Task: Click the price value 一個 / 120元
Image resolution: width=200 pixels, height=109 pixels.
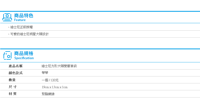Action: (x=50, y=80)
